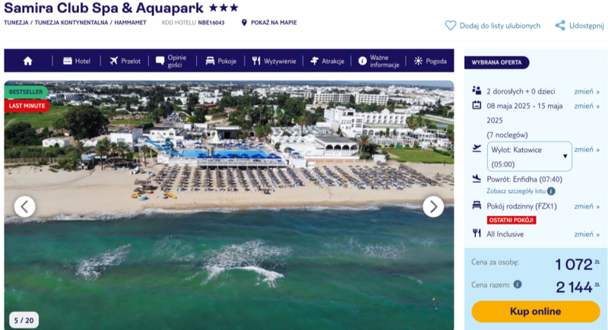Click the info icon beside Zobacz szczegóły lotu
Viewport: 608px width, 330px height.
pos(551,191)
